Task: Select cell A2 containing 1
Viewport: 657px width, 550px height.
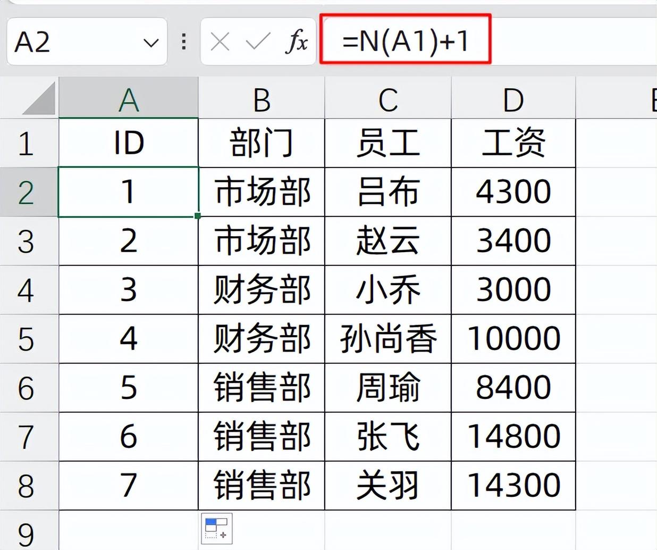Action: tap(128, 192)
